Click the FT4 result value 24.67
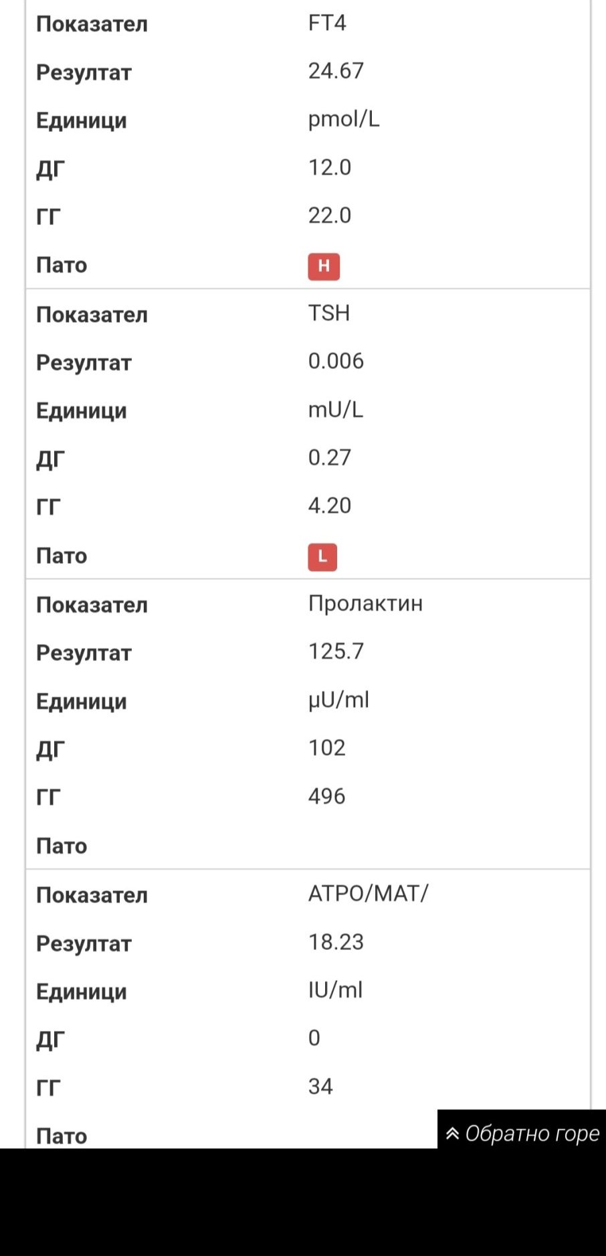 point(336,71)
